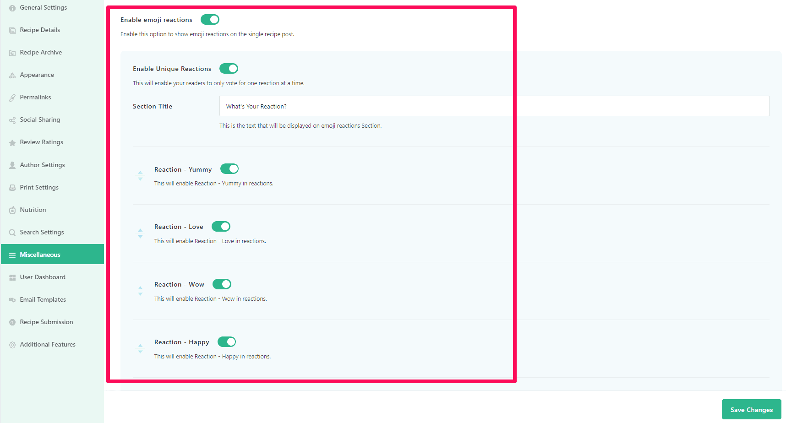This screenshot has height=423, width=786.
Task: Click the Miscellaneous hamburger icon
Action: tap(12, 255)
